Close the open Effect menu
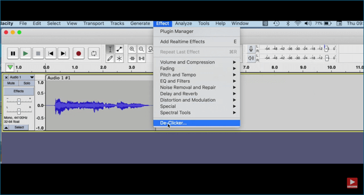The height and width of the screenshot is (195, 364). point(163,23)
